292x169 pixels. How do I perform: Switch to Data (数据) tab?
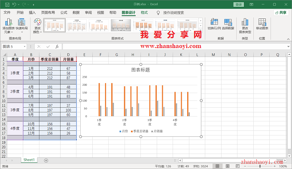(76, 12)
